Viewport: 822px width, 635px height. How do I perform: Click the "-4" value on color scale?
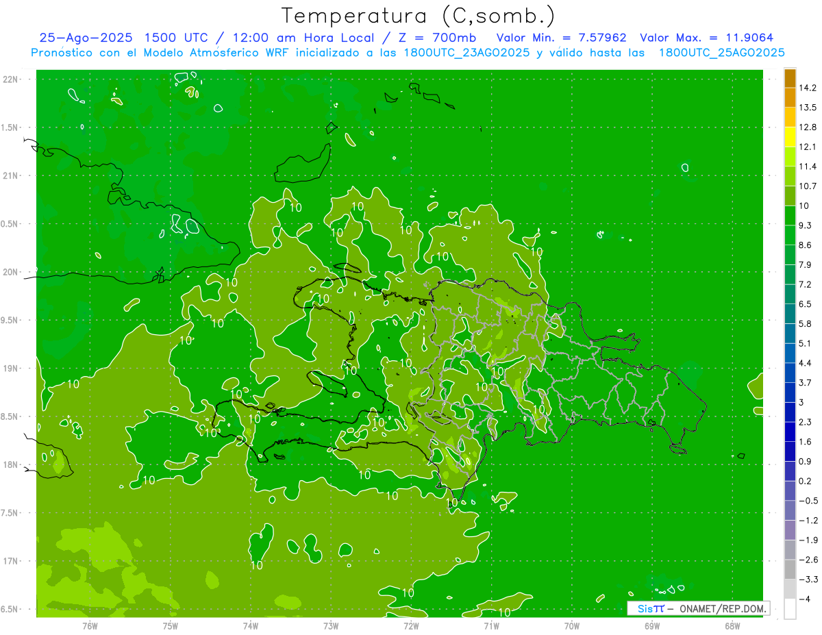(x=805, y=599)
